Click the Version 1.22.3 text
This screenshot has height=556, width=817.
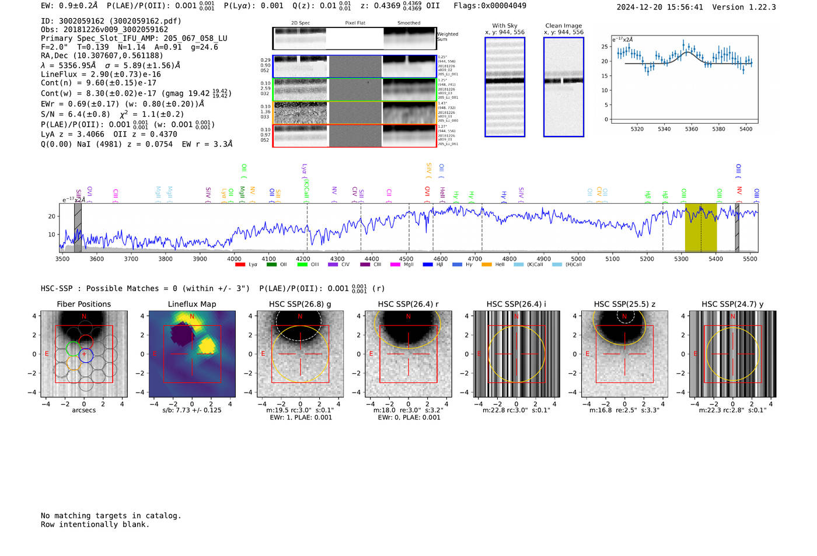click(x=744, y=7)
